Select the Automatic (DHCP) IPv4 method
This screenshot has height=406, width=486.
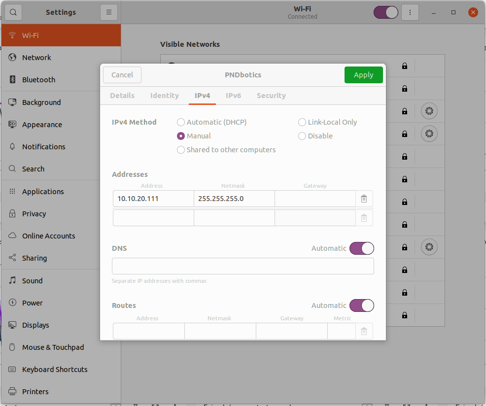[x=181, y=122]
